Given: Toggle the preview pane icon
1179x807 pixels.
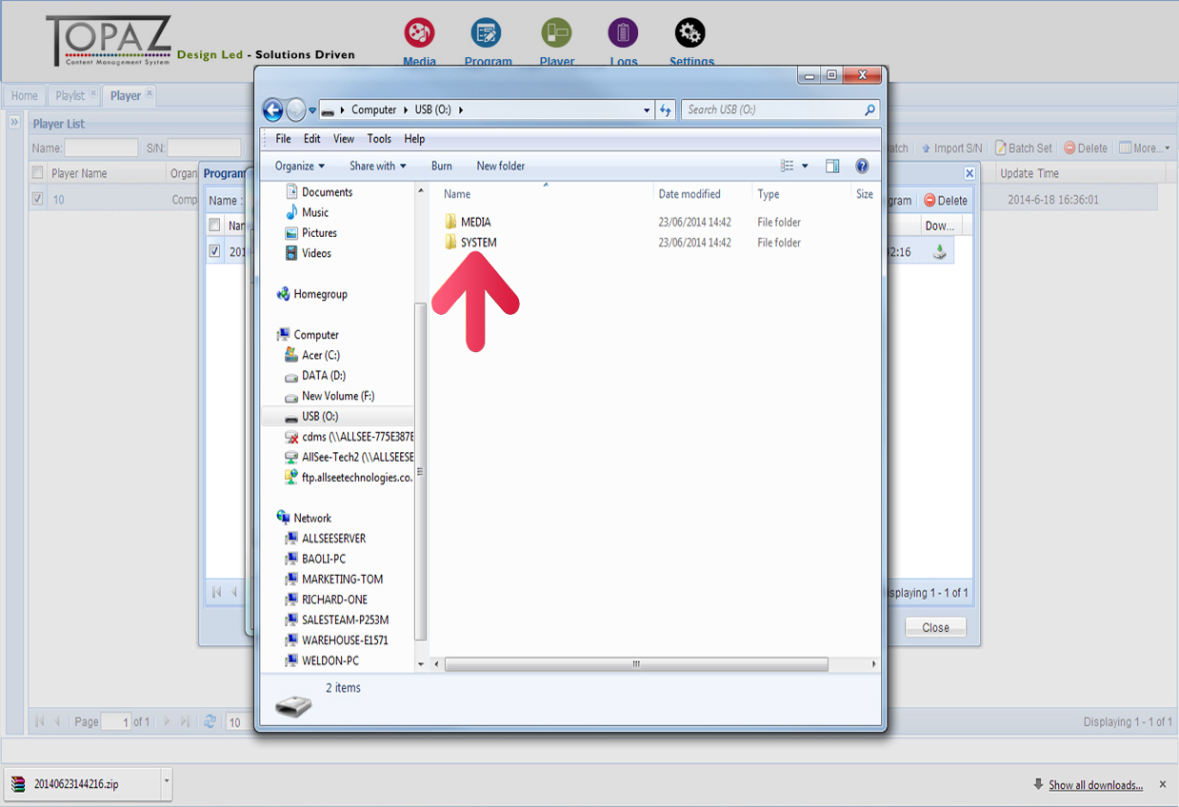Looking at the screenshot, I should (832, 166).
